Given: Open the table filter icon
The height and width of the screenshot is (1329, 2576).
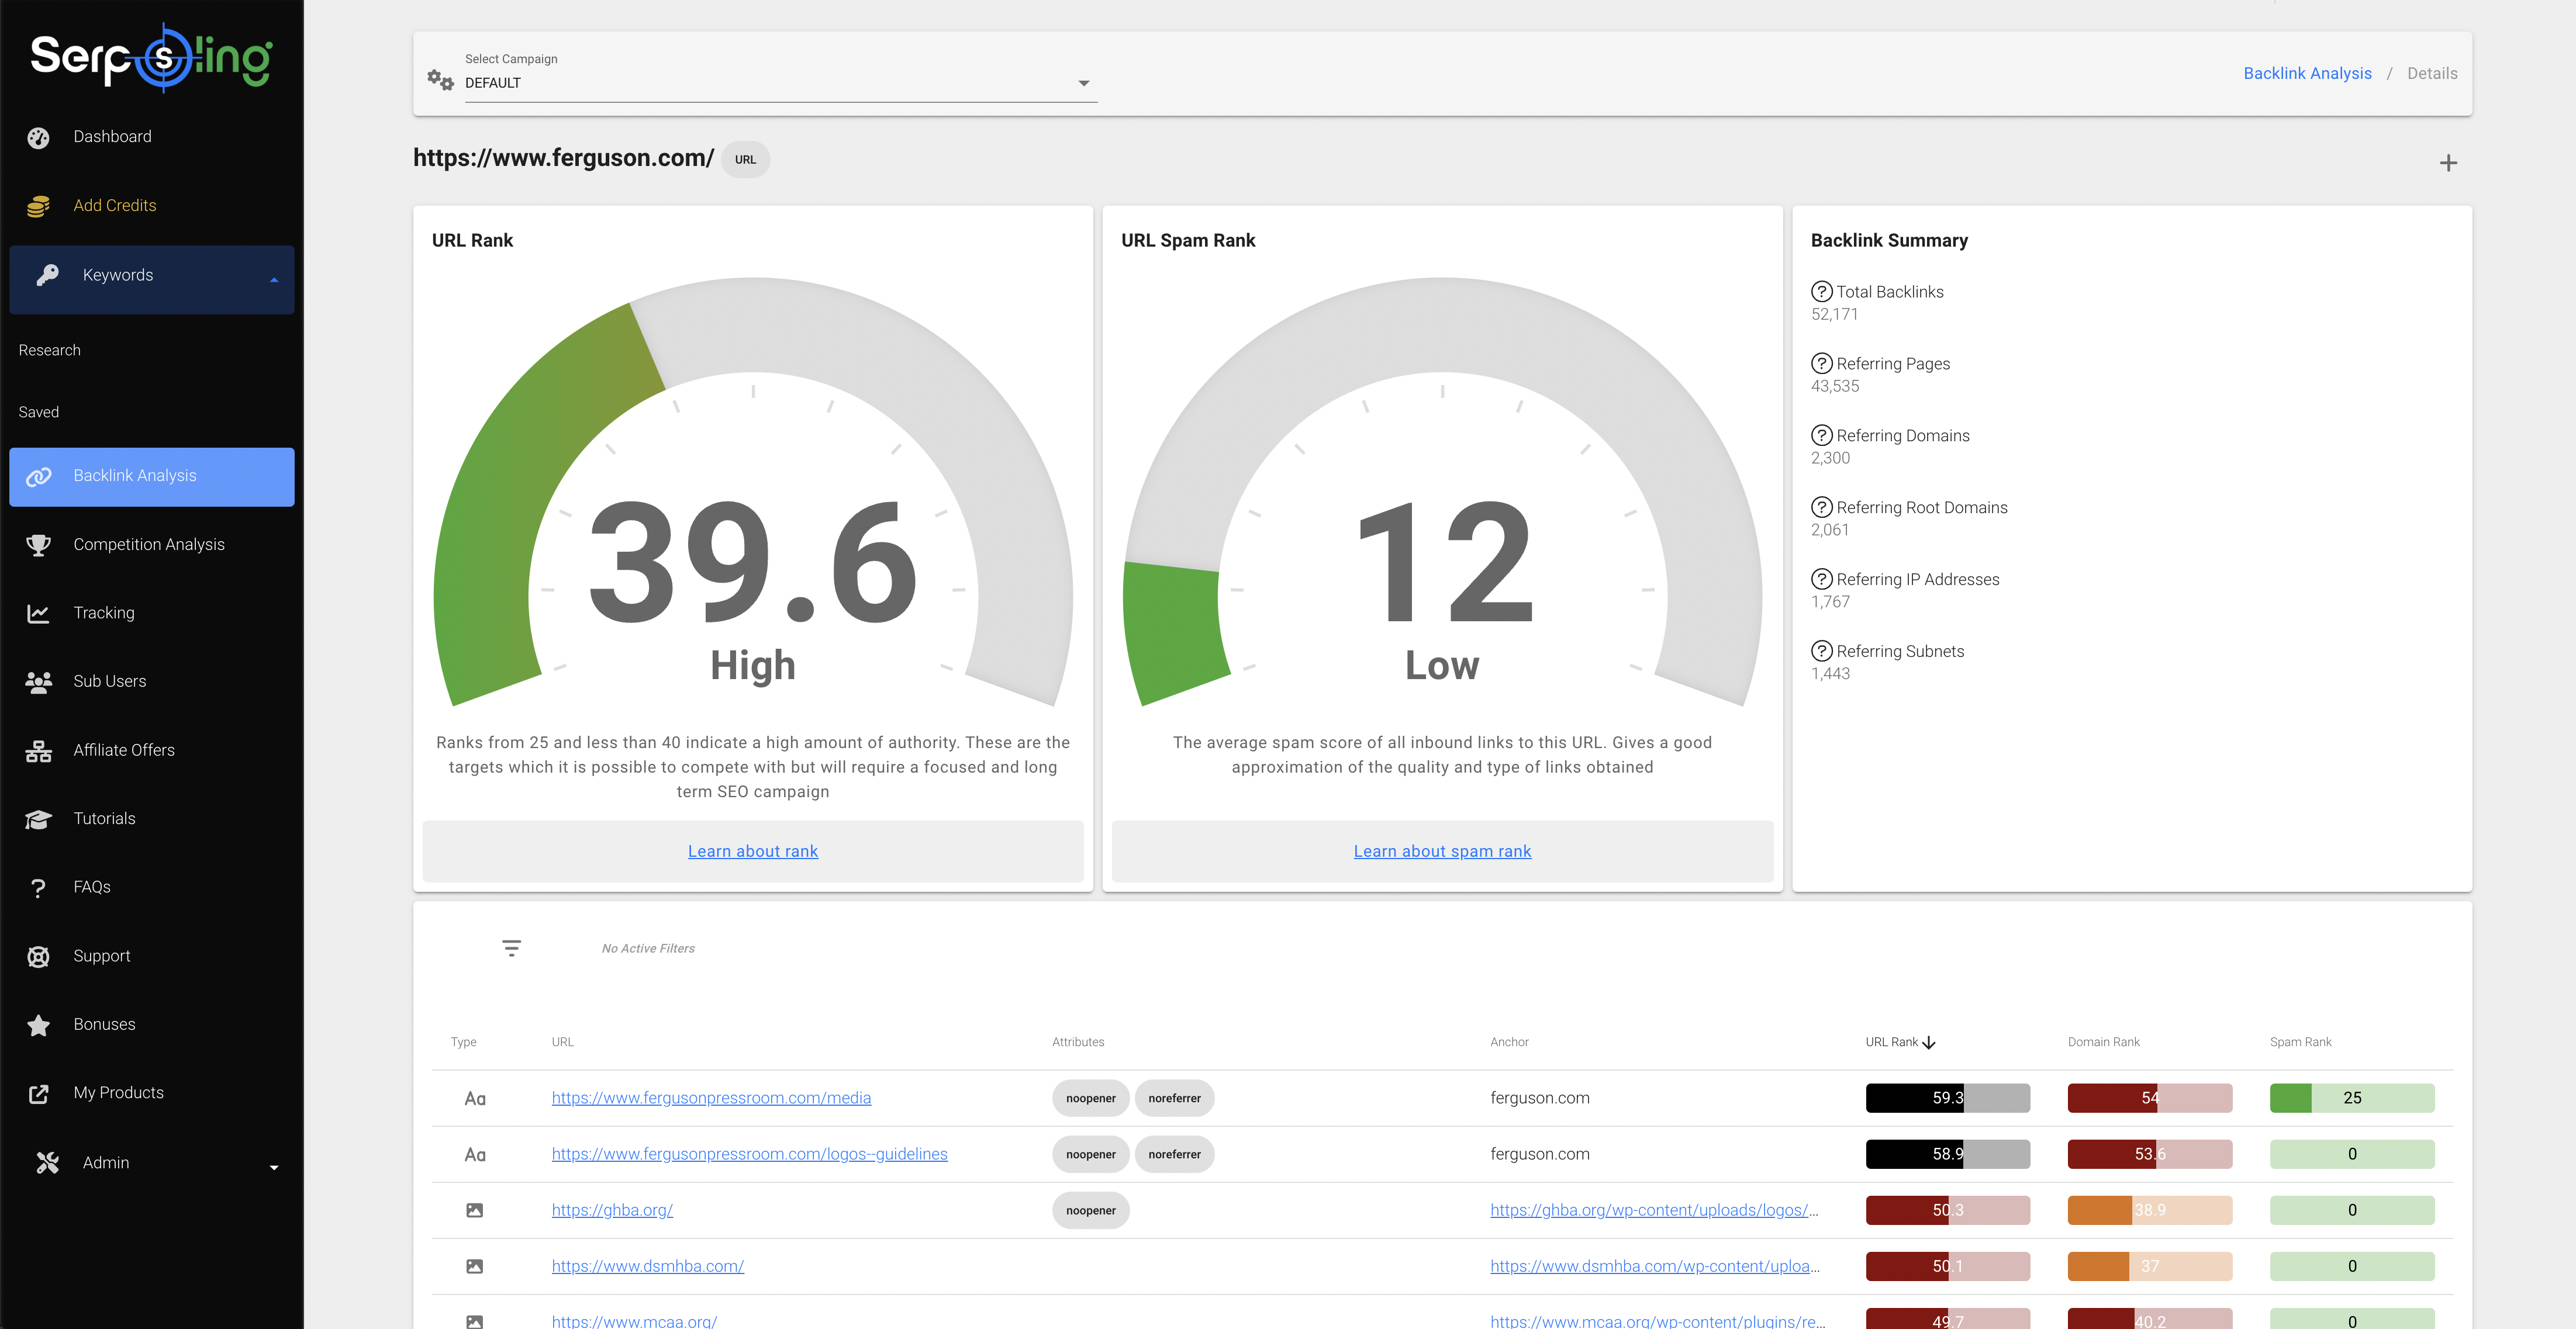Looking at the screenshot, I should coord(511,949).
